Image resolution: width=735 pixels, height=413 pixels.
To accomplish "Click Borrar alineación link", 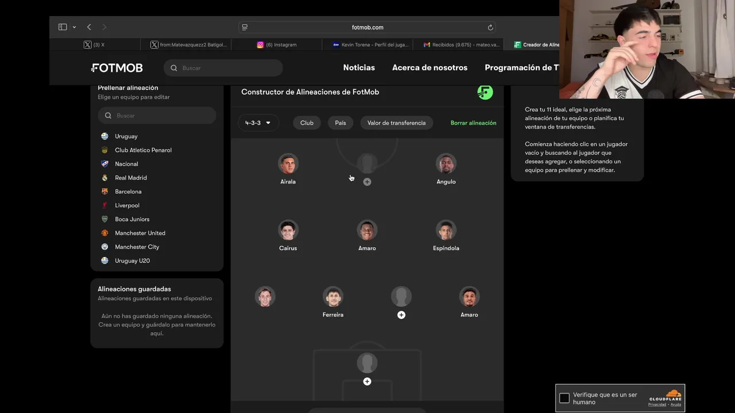I will [473, 123].
